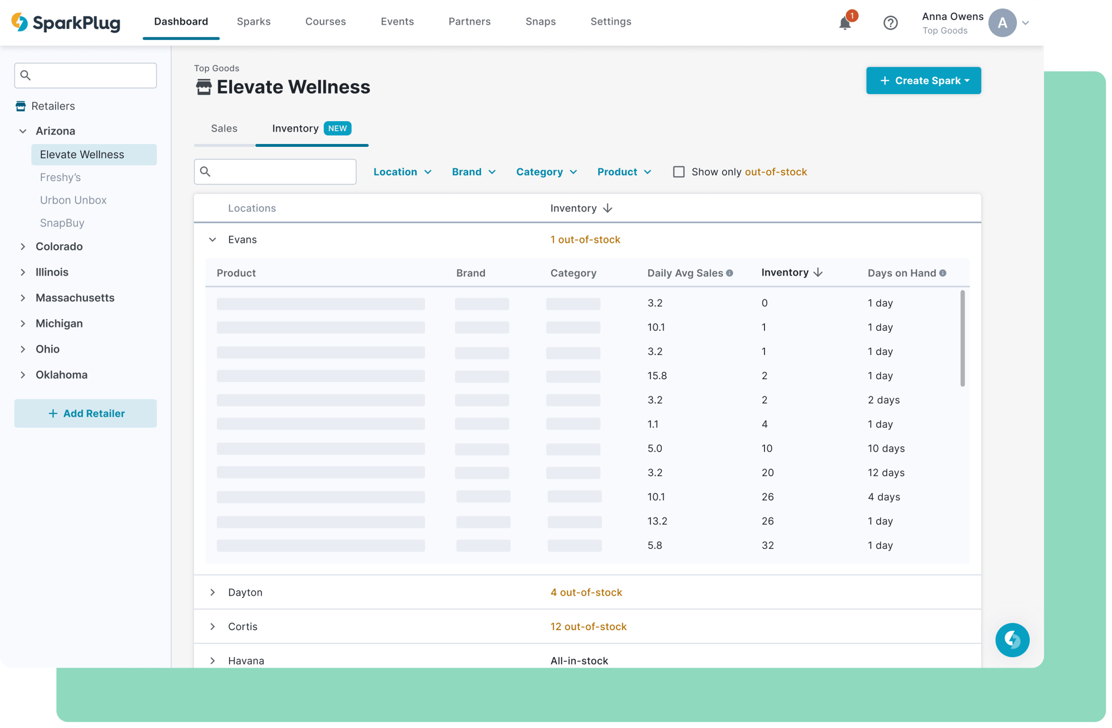This screenshot has width=1112, height=728.
Task: Open the Sparks nav item
Action: [254, 22]
